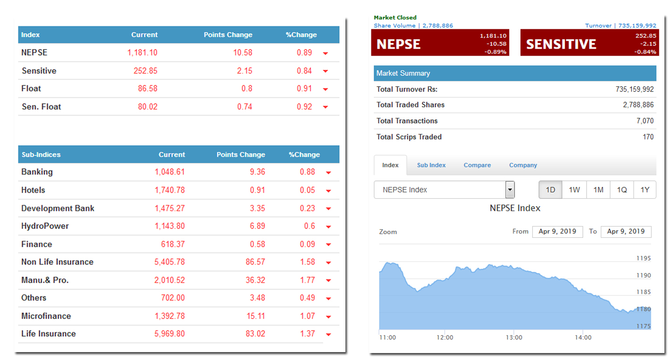Click the Turnover link at top right
The image size is (672, 362).
(x=621, y=25)
